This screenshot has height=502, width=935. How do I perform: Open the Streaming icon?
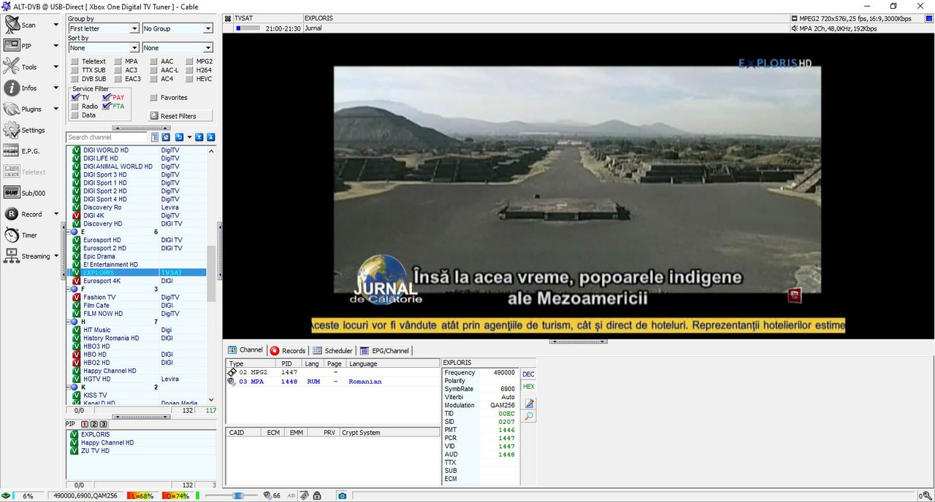[x=11, y=256]
